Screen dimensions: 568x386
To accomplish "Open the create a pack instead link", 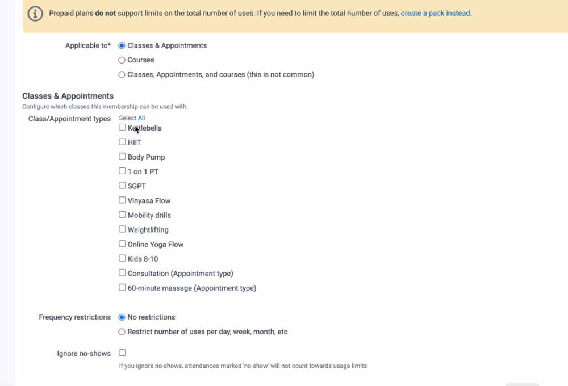I will point(436,14).
